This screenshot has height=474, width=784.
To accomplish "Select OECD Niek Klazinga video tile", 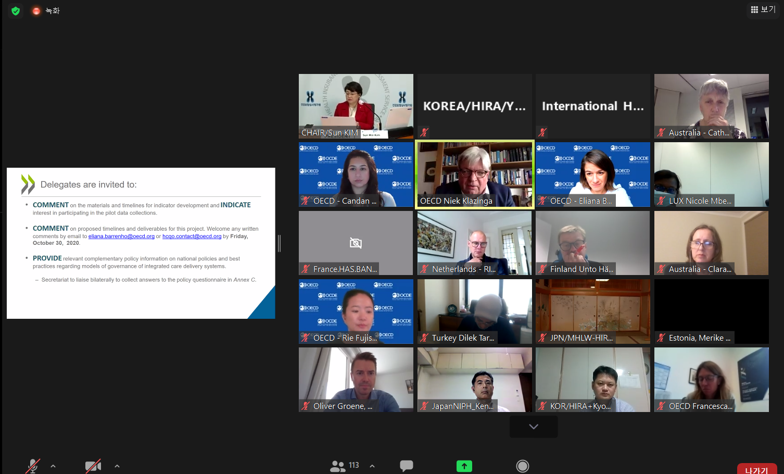I will 474,174.
